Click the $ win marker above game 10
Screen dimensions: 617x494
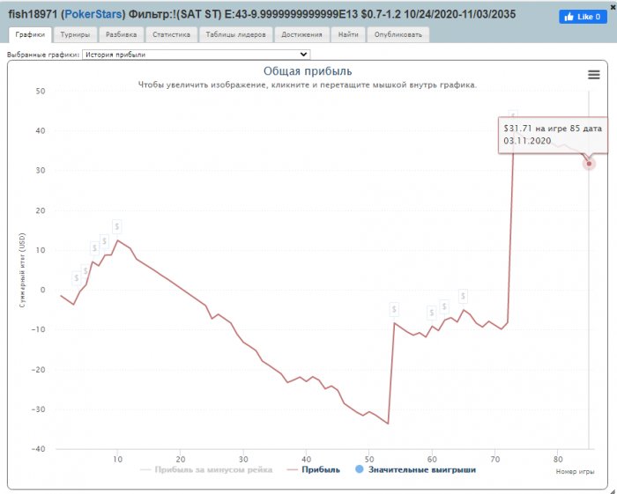(117, 227)
